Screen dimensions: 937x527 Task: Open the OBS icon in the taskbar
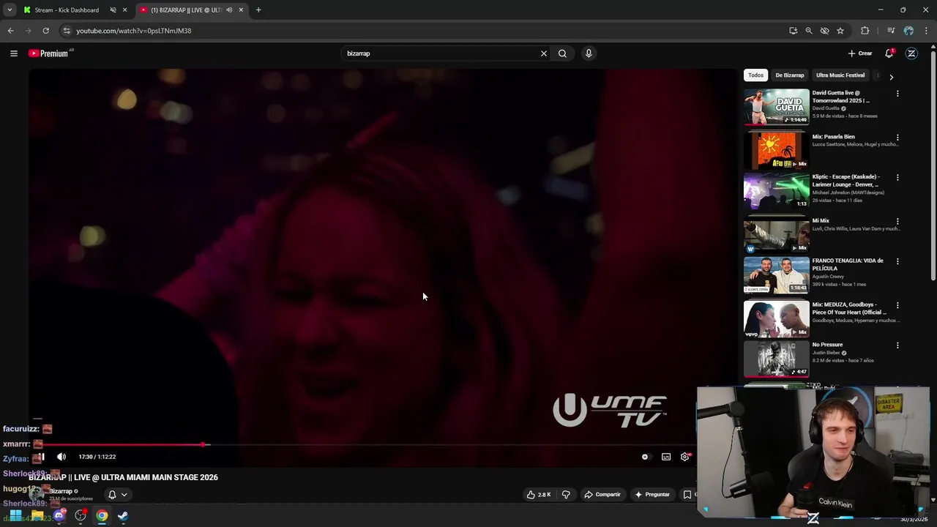81,516
